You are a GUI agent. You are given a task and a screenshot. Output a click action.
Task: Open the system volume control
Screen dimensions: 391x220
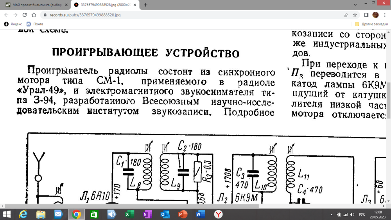(352, 215)
